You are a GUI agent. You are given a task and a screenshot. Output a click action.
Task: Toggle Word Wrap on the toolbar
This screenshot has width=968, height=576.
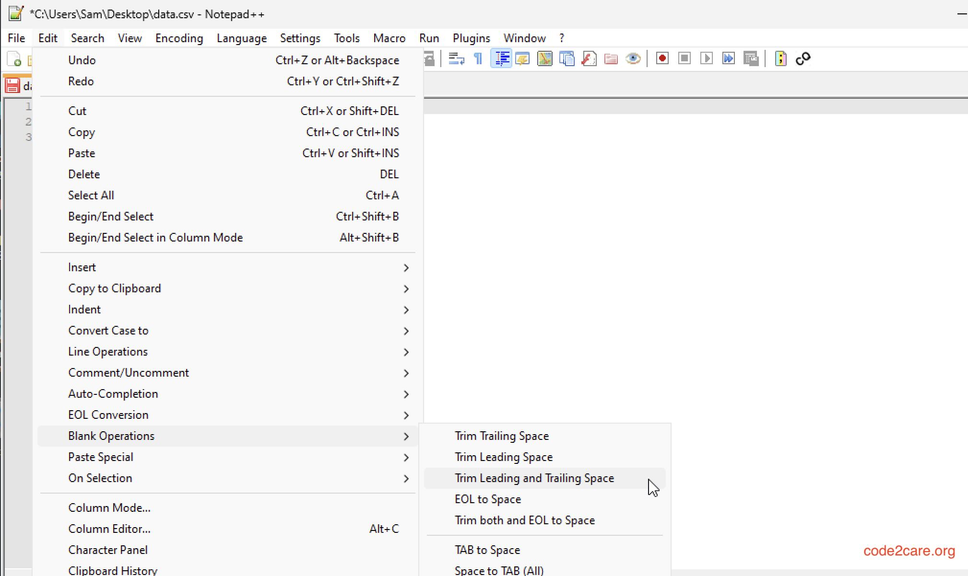click(456, 58)
